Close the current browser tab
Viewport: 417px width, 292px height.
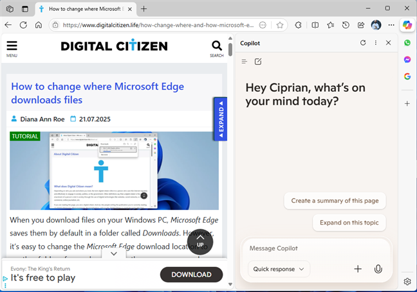coord(130,9)
